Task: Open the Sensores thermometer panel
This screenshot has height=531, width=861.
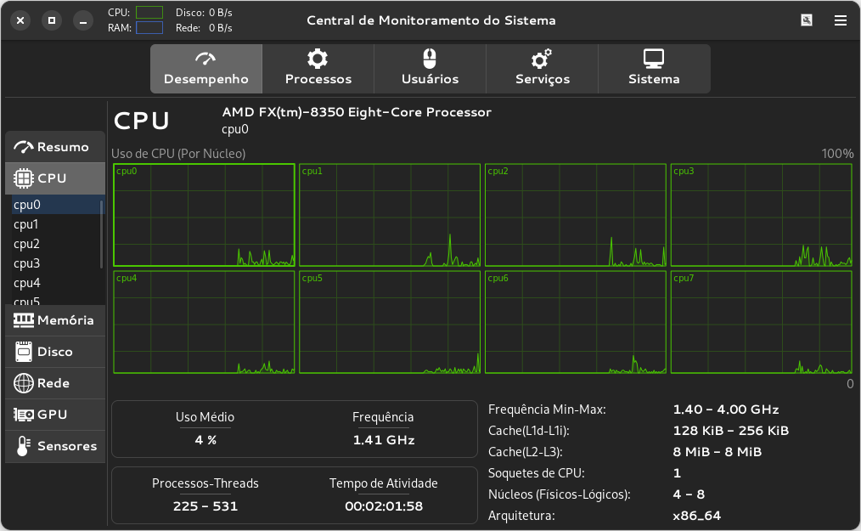Action: pos(55,446)
